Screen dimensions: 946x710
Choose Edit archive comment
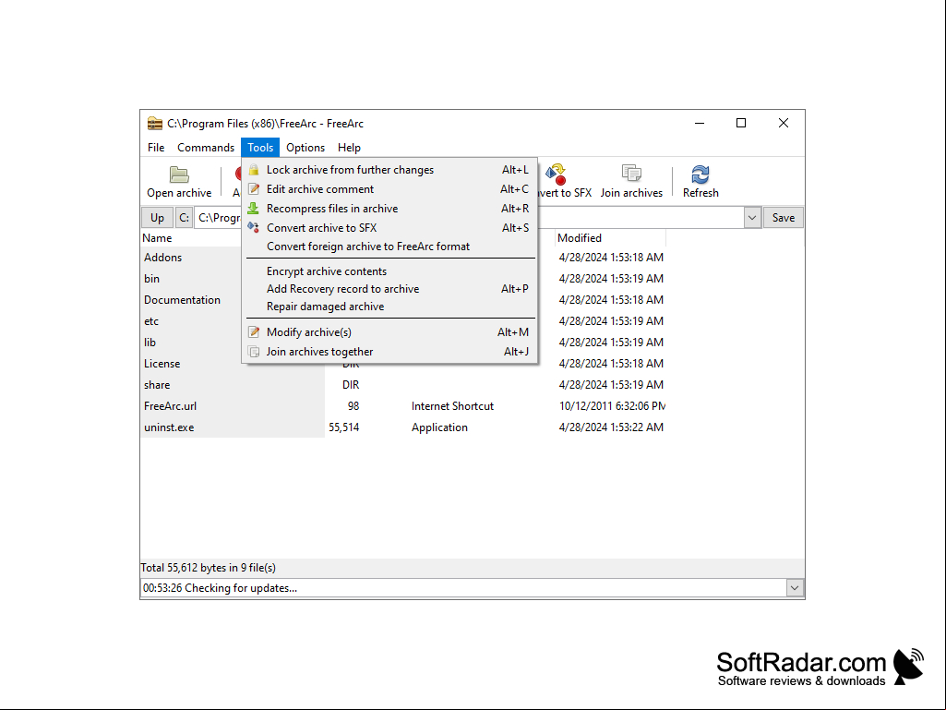point(389,189)
